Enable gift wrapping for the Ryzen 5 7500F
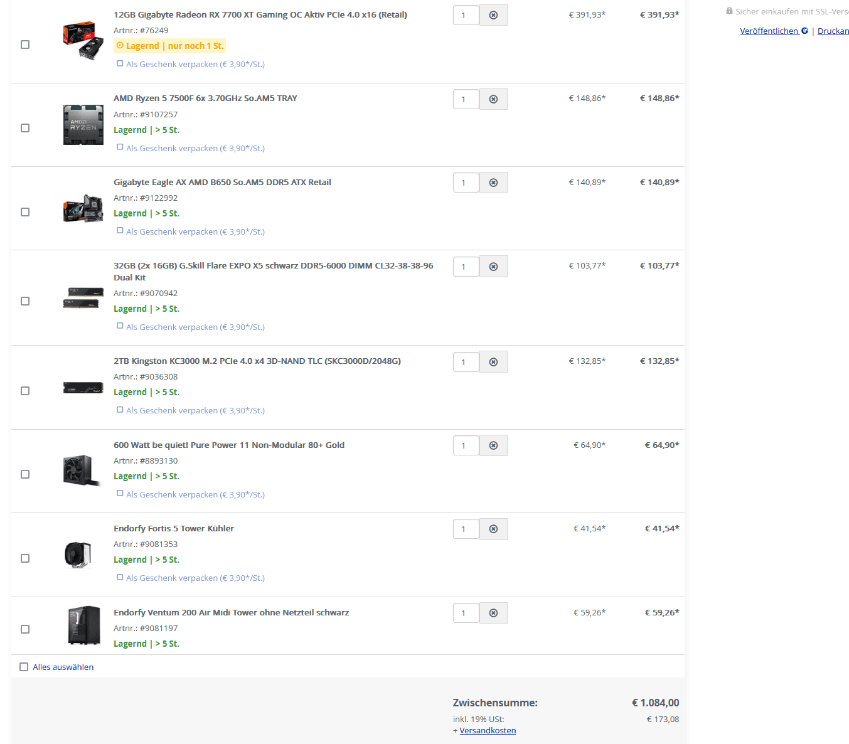 [x=120, y=147]
